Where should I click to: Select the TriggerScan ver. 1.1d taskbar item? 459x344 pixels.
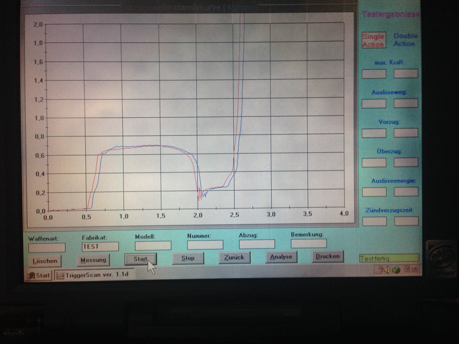94,275
